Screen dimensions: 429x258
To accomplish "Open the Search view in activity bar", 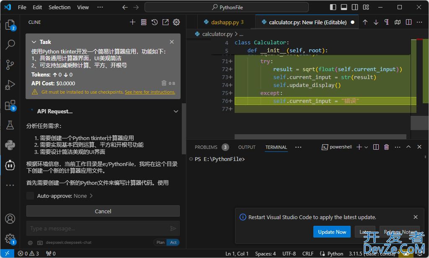I will click(x=10, y=44).
